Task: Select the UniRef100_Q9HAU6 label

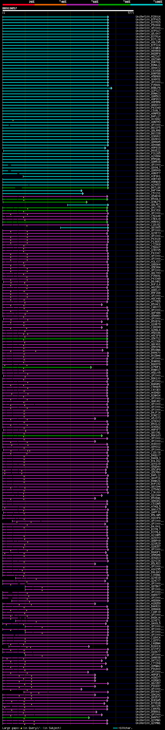Action: point(148,609)
